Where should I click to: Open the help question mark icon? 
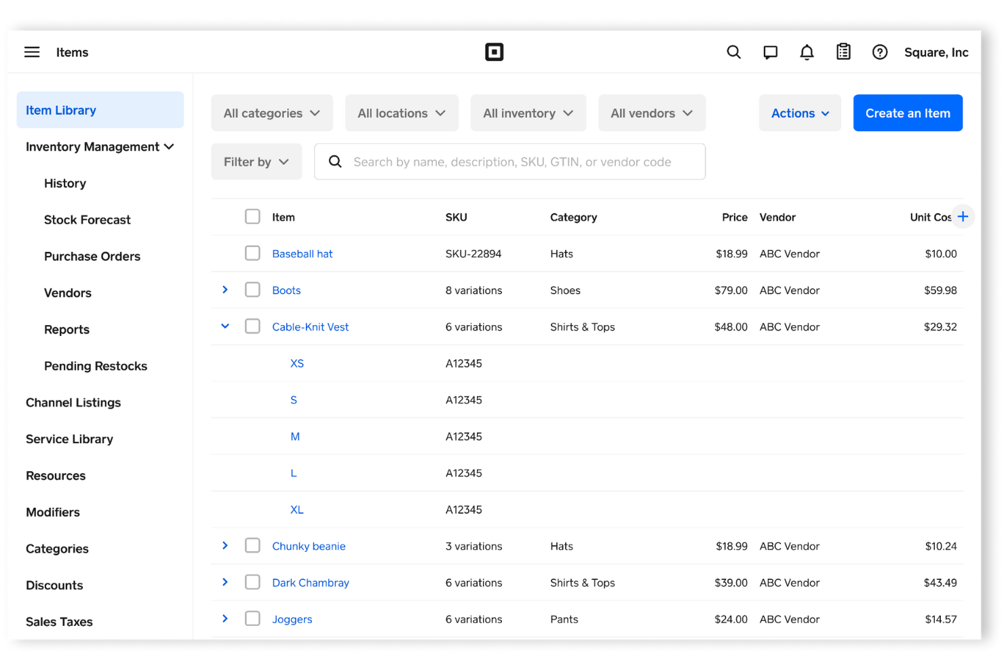pos(880,52)
